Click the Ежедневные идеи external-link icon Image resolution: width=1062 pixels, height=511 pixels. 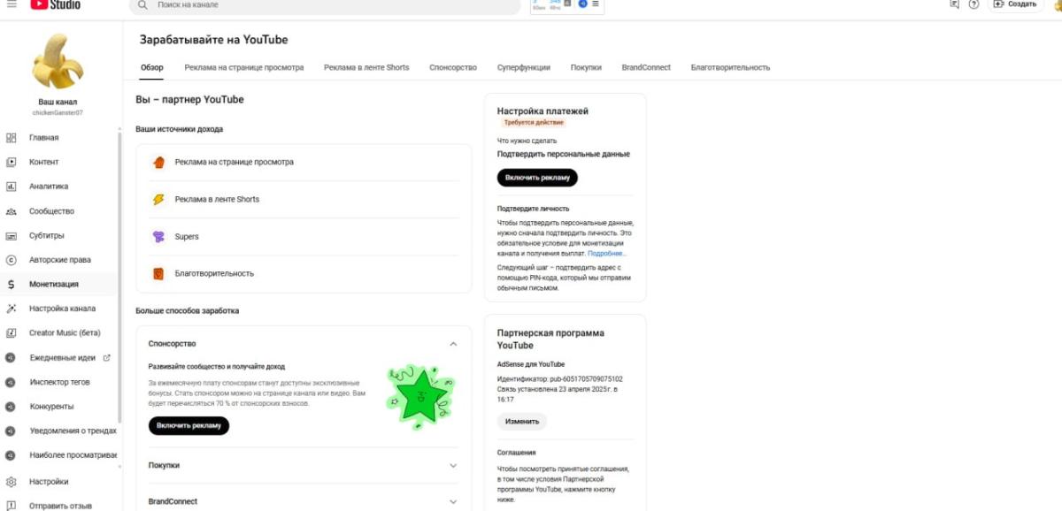107,358
